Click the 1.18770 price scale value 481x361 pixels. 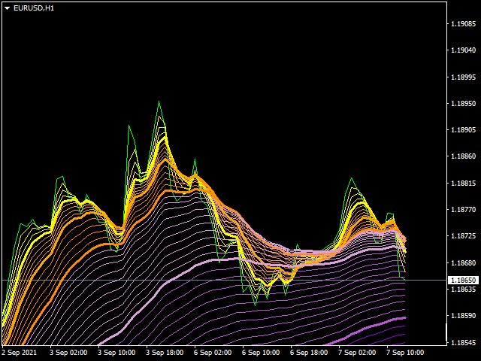tap(464, 209)
